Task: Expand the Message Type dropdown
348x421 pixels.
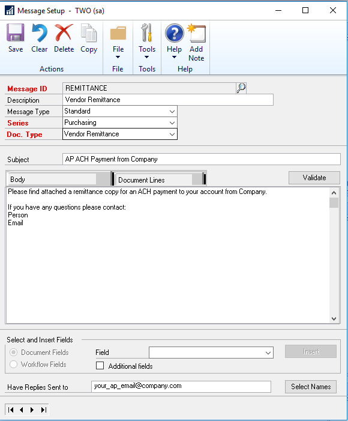Action: [x=172, y=111]
